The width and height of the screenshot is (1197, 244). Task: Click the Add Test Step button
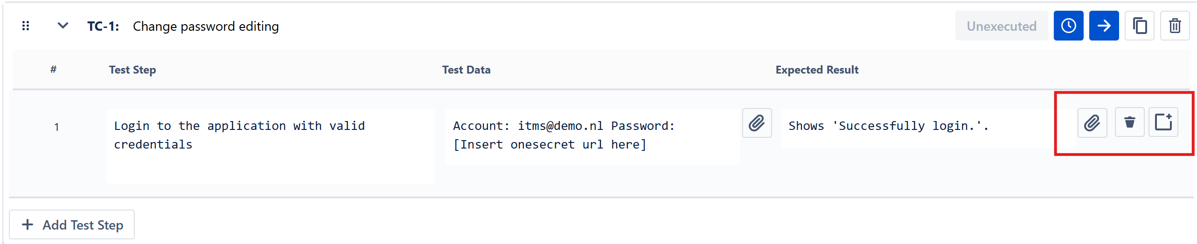pyautogui.click(x=72, y=225)
